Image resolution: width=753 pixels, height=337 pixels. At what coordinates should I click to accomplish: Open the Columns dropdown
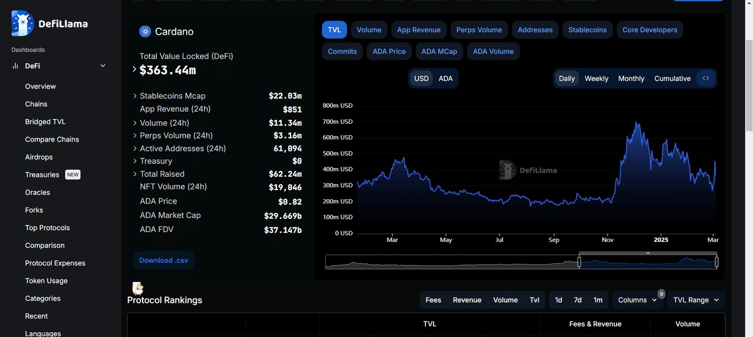coord(637,300)
